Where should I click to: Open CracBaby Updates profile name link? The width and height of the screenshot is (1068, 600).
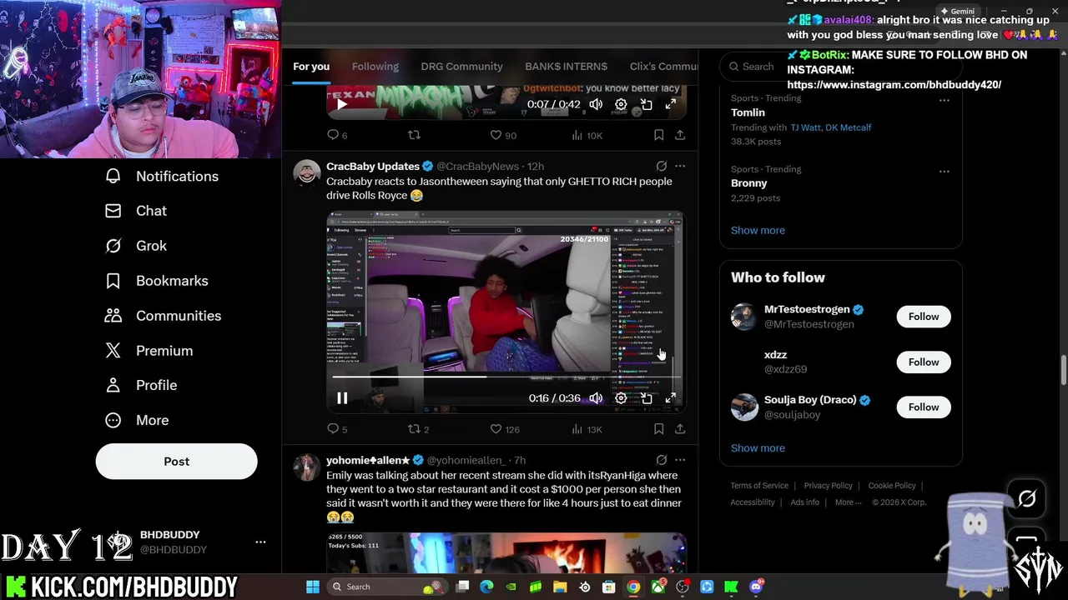coord(373,167)
